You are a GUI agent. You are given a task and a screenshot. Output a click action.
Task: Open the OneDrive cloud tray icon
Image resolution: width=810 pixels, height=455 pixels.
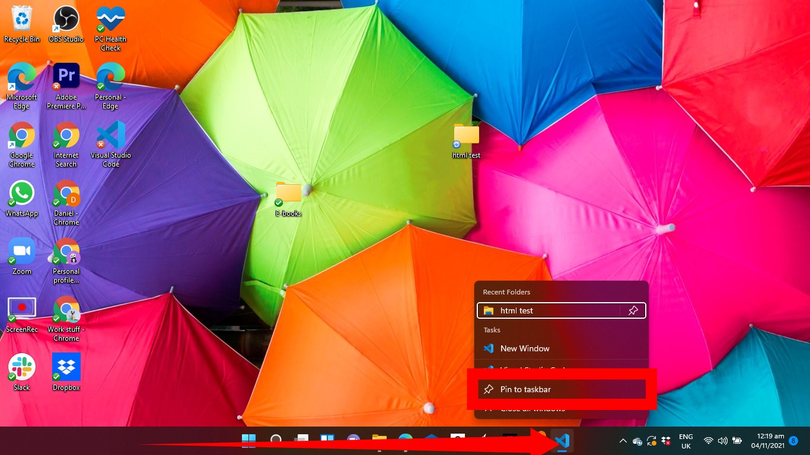pos(637,441)
